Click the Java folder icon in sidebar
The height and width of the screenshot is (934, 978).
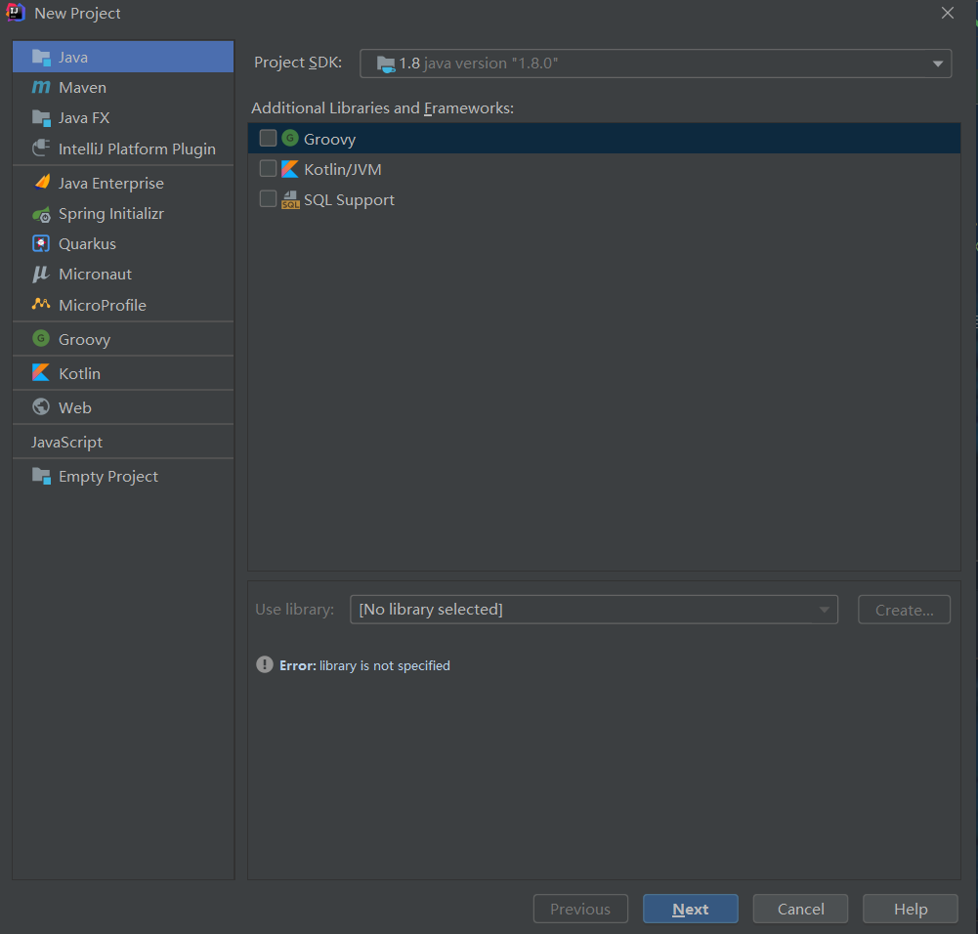pos(41,58)
